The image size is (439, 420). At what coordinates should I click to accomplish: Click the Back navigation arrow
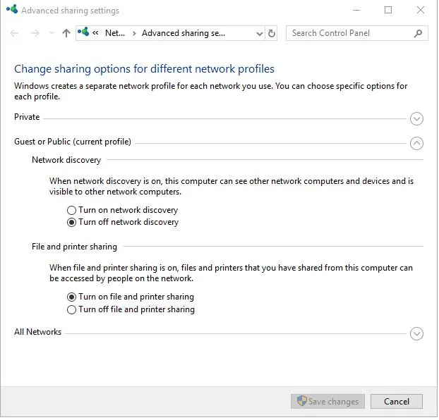click(x=14, y=33)
